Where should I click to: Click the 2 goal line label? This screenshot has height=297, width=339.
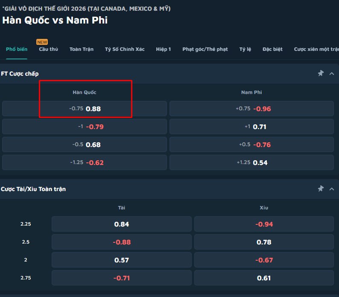click(26, 260)
